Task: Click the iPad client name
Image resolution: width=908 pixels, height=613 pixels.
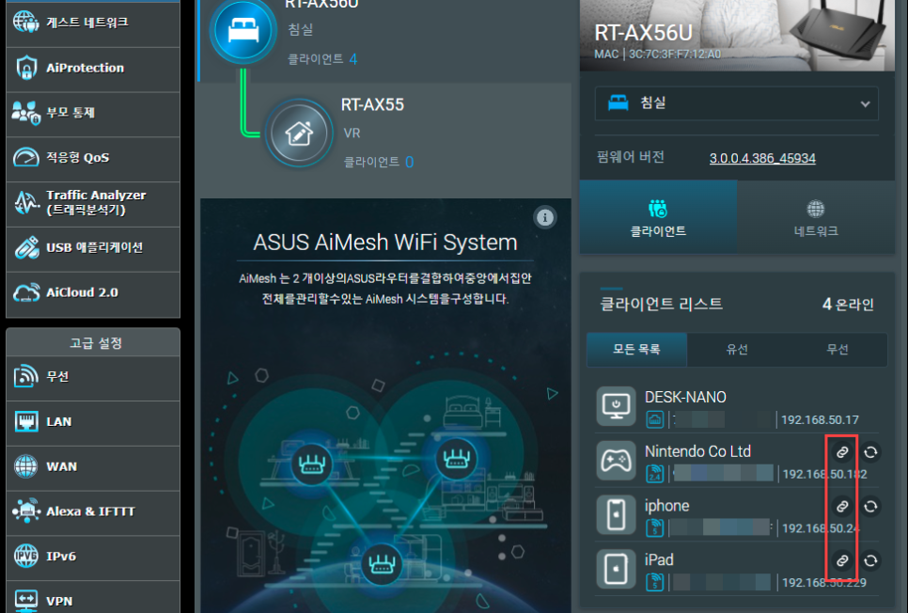Action: (x=659, y=559)
